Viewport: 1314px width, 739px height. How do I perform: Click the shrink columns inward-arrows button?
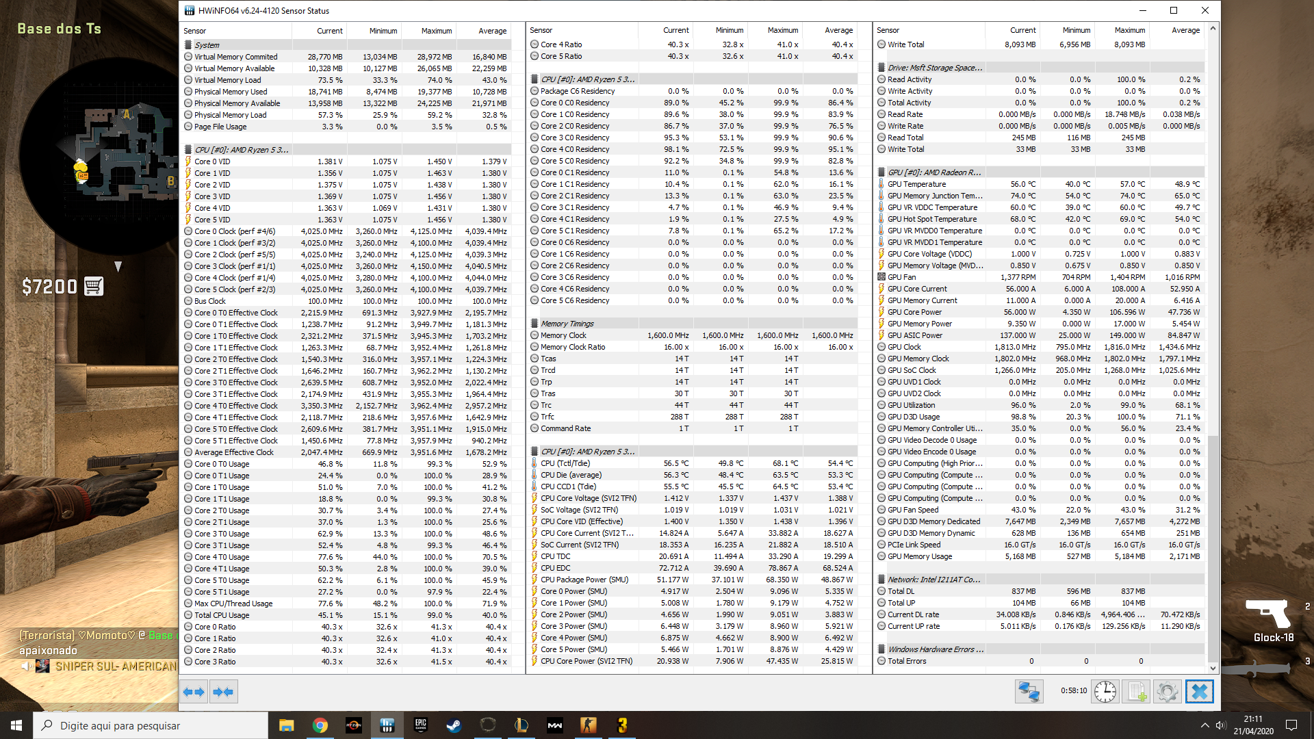223,692
